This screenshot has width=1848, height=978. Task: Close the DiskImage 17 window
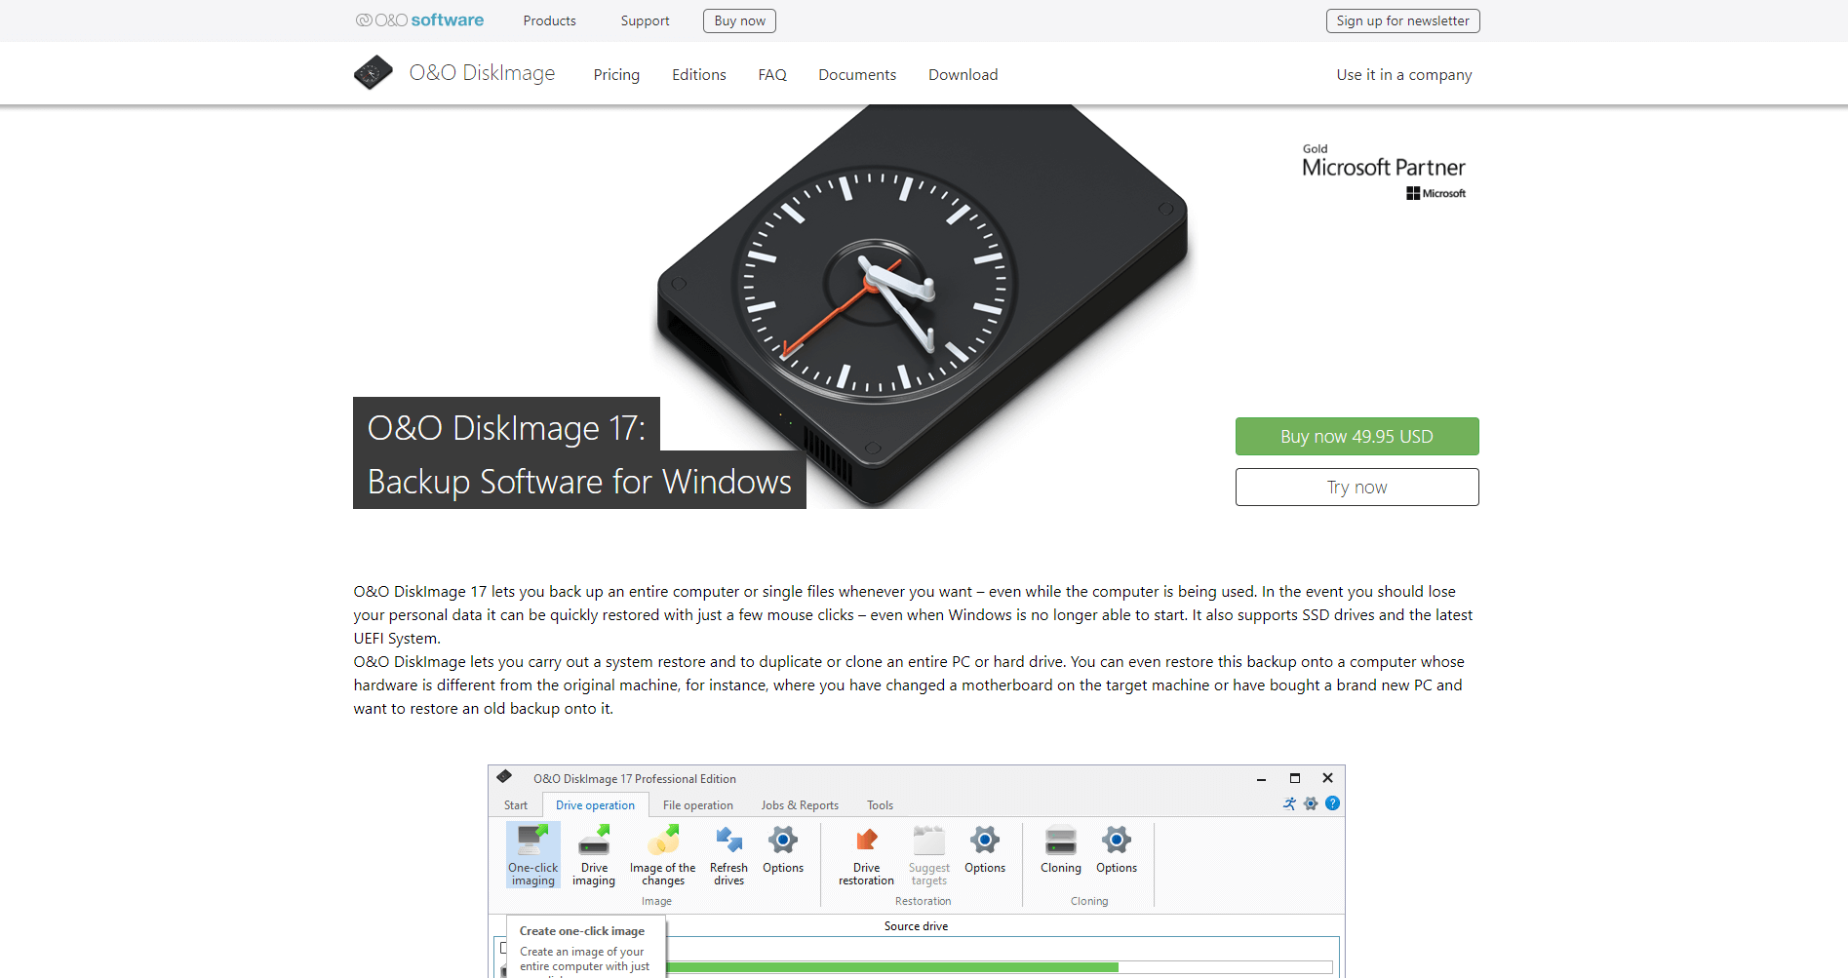1327,778
